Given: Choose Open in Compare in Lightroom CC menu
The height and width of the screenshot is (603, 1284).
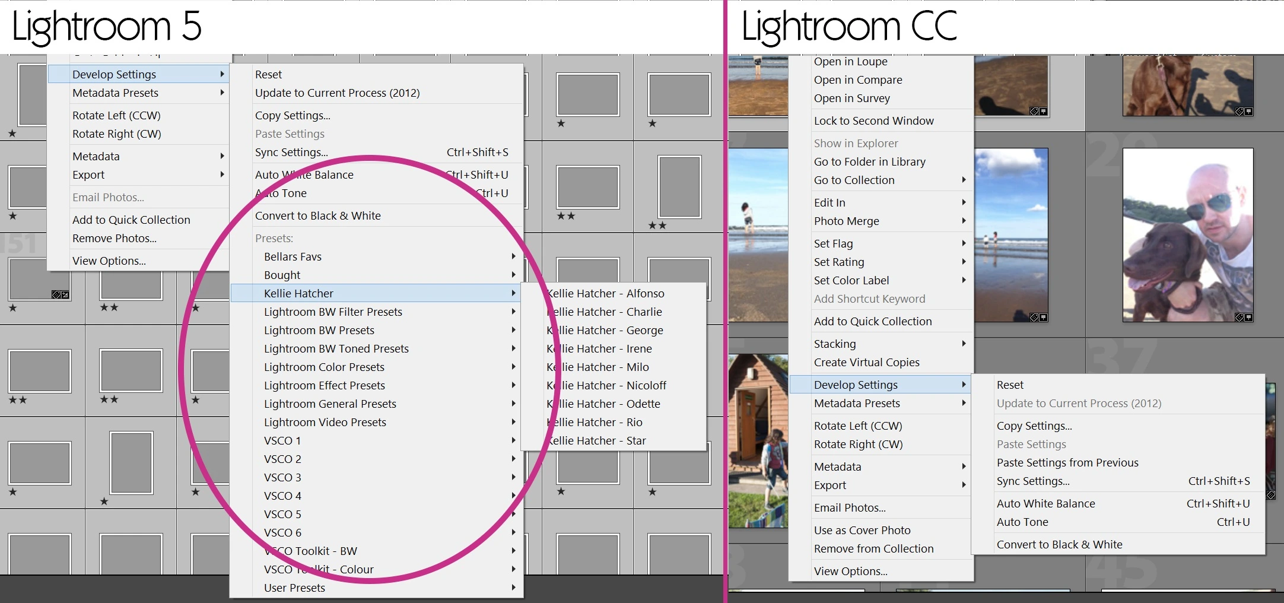Looking at the screenshot, I should point(881,80).
